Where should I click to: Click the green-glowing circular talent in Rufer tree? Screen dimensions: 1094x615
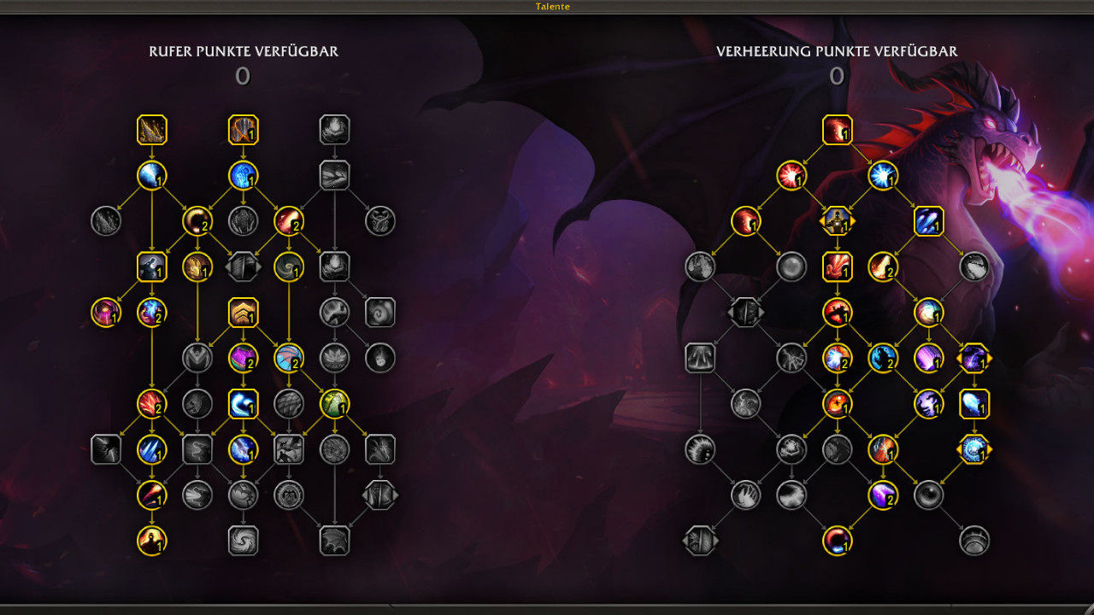[x=334, y=403]
